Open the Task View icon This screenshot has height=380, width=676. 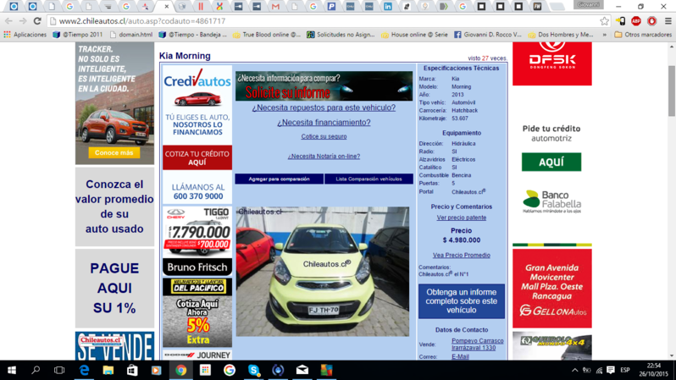(x=59, y=370)
